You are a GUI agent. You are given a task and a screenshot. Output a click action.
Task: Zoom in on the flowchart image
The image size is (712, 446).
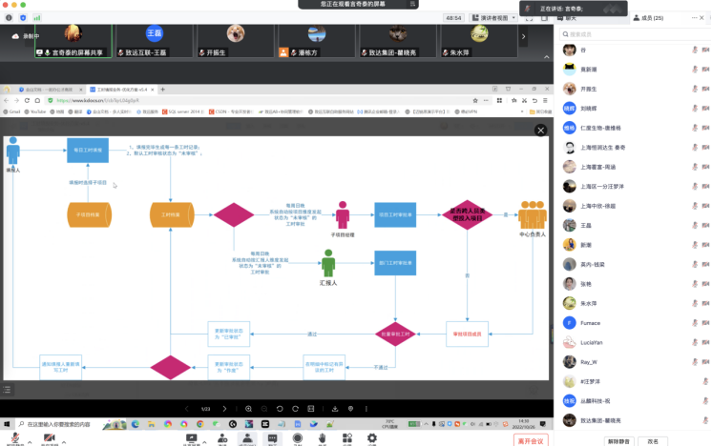coord(248,409)
